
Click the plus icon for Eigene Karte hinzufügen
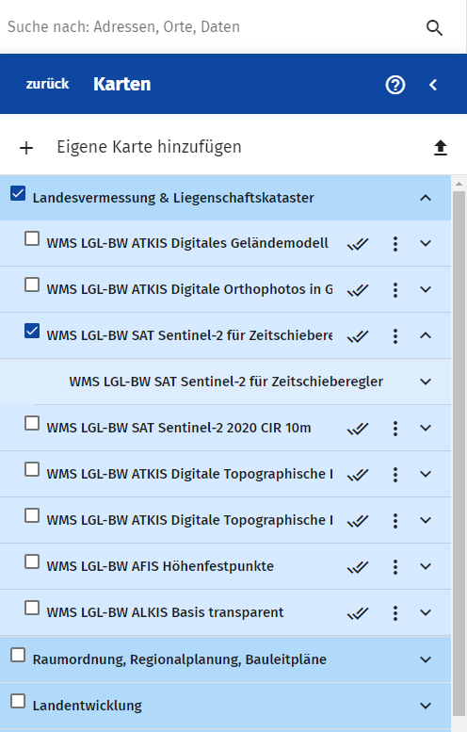[x=26, y=148]
